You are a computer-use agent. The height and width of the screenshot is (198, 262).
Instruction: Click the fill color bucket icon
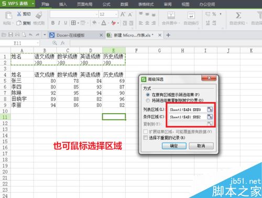point(94,23)
